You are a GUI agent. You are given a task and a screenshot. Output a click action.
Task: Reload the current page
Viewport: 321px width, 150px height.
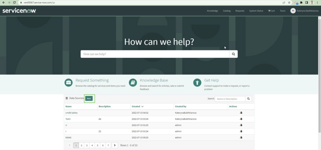[x=14, y=3]
